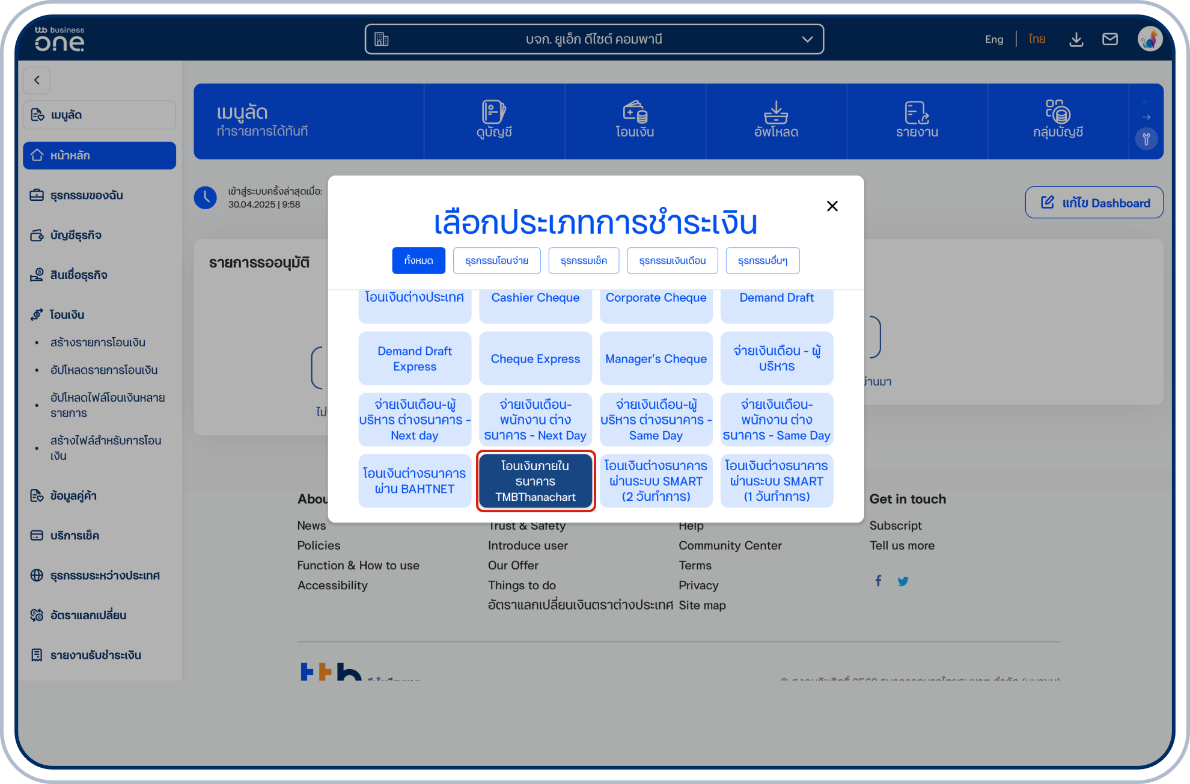Collapse sidebar with back chevron
1190x784 pixels.
click(37, 80)
